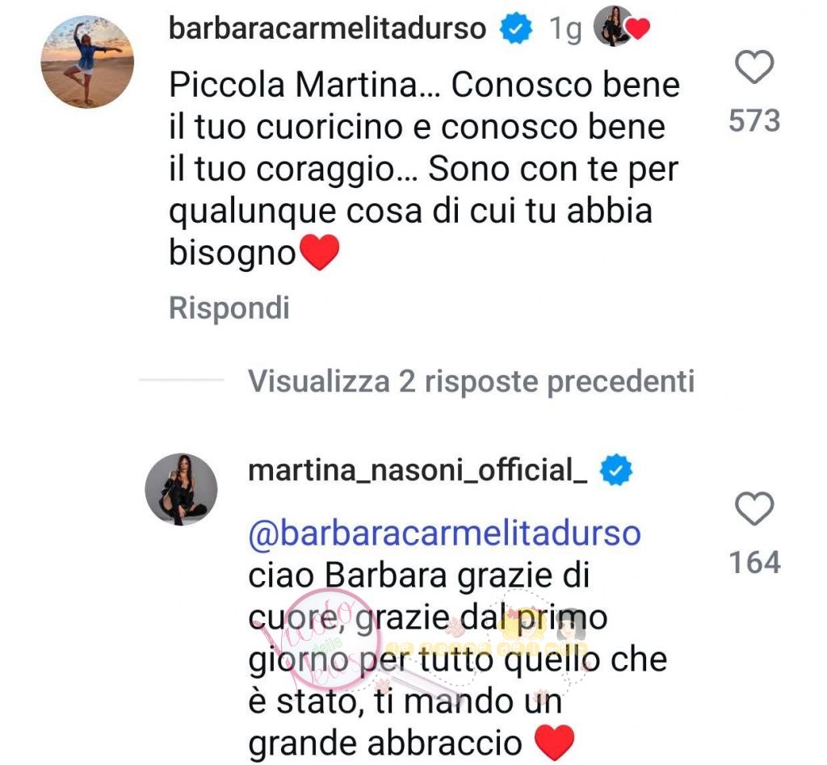Expand Visualizza 2 risposte precedenti
The height and width of the screenshot is (765, 827).
click(x=471, y=381)
